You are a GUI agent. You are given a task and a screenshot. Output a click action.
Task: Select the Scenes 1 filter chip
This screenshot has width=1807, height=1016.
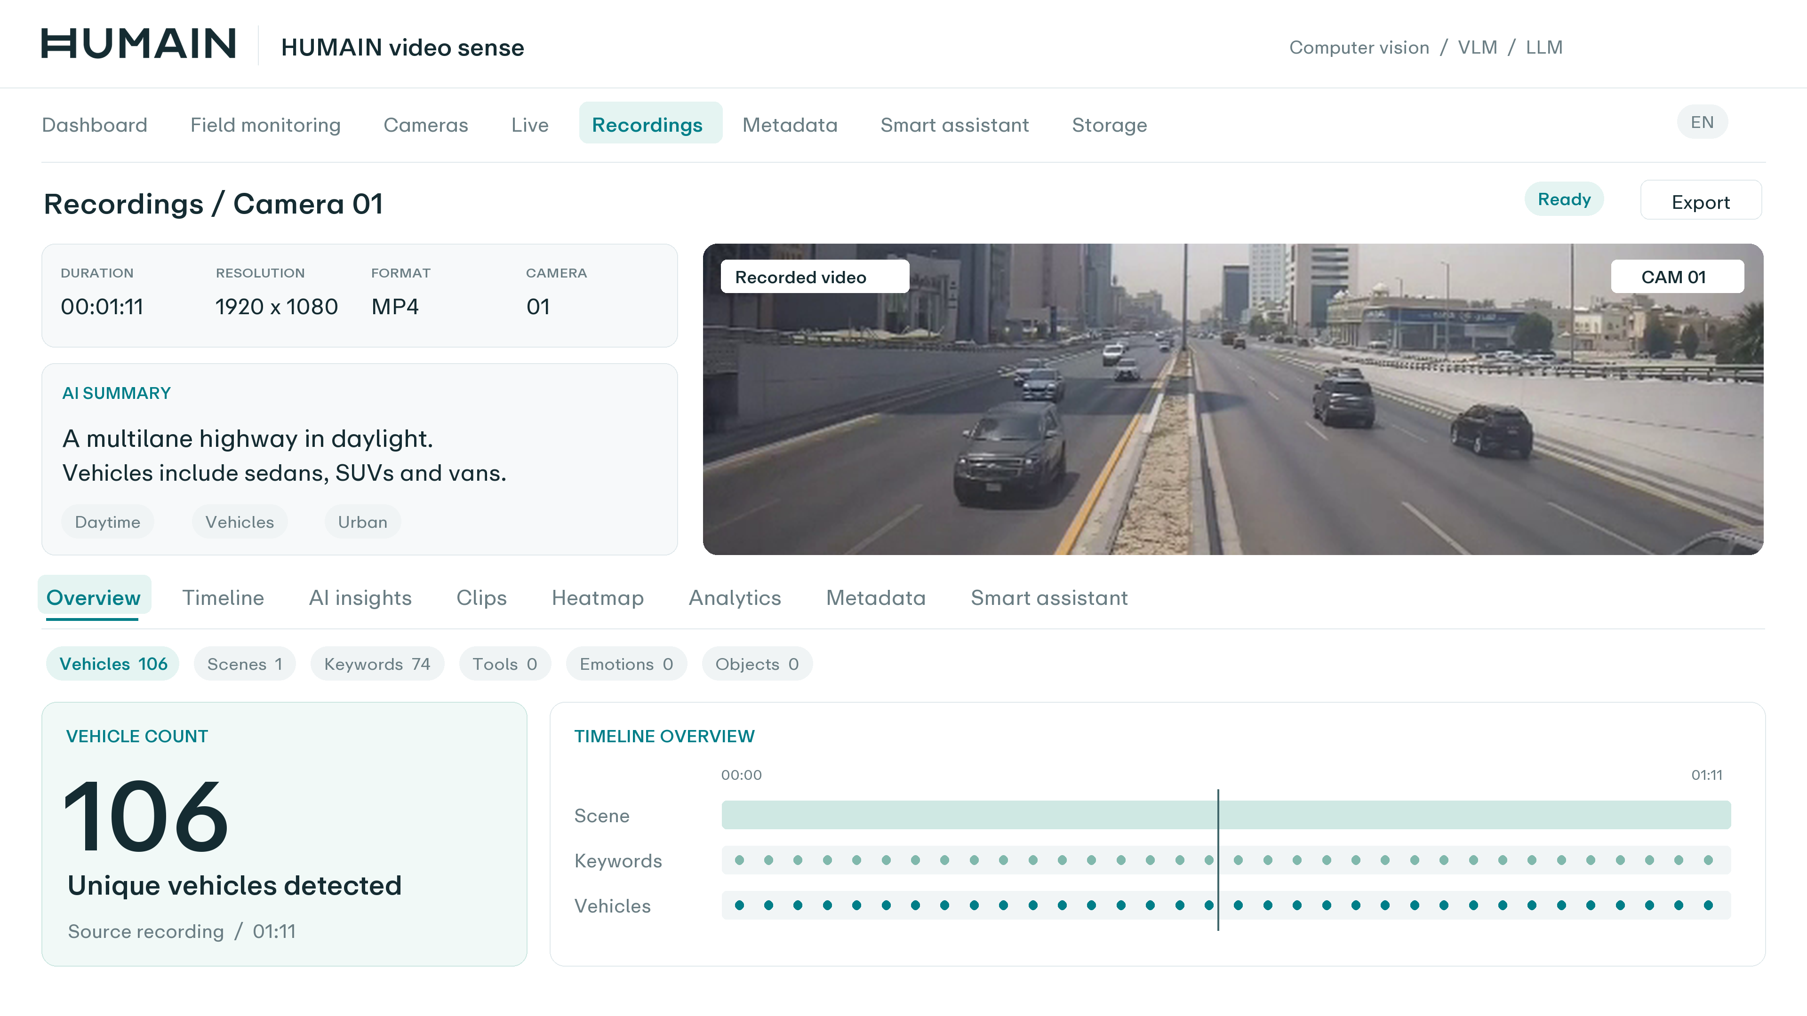(x=244, y=663)
